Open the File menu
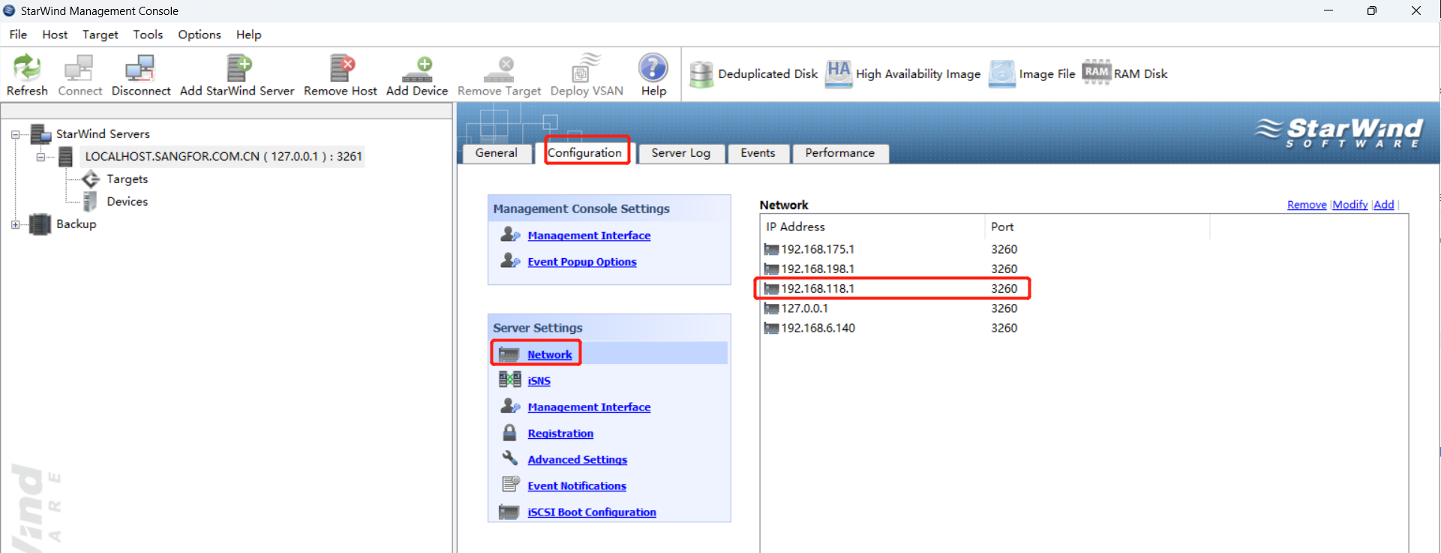The width and height of the screenshot is (1441, 553). pos(18,35)
